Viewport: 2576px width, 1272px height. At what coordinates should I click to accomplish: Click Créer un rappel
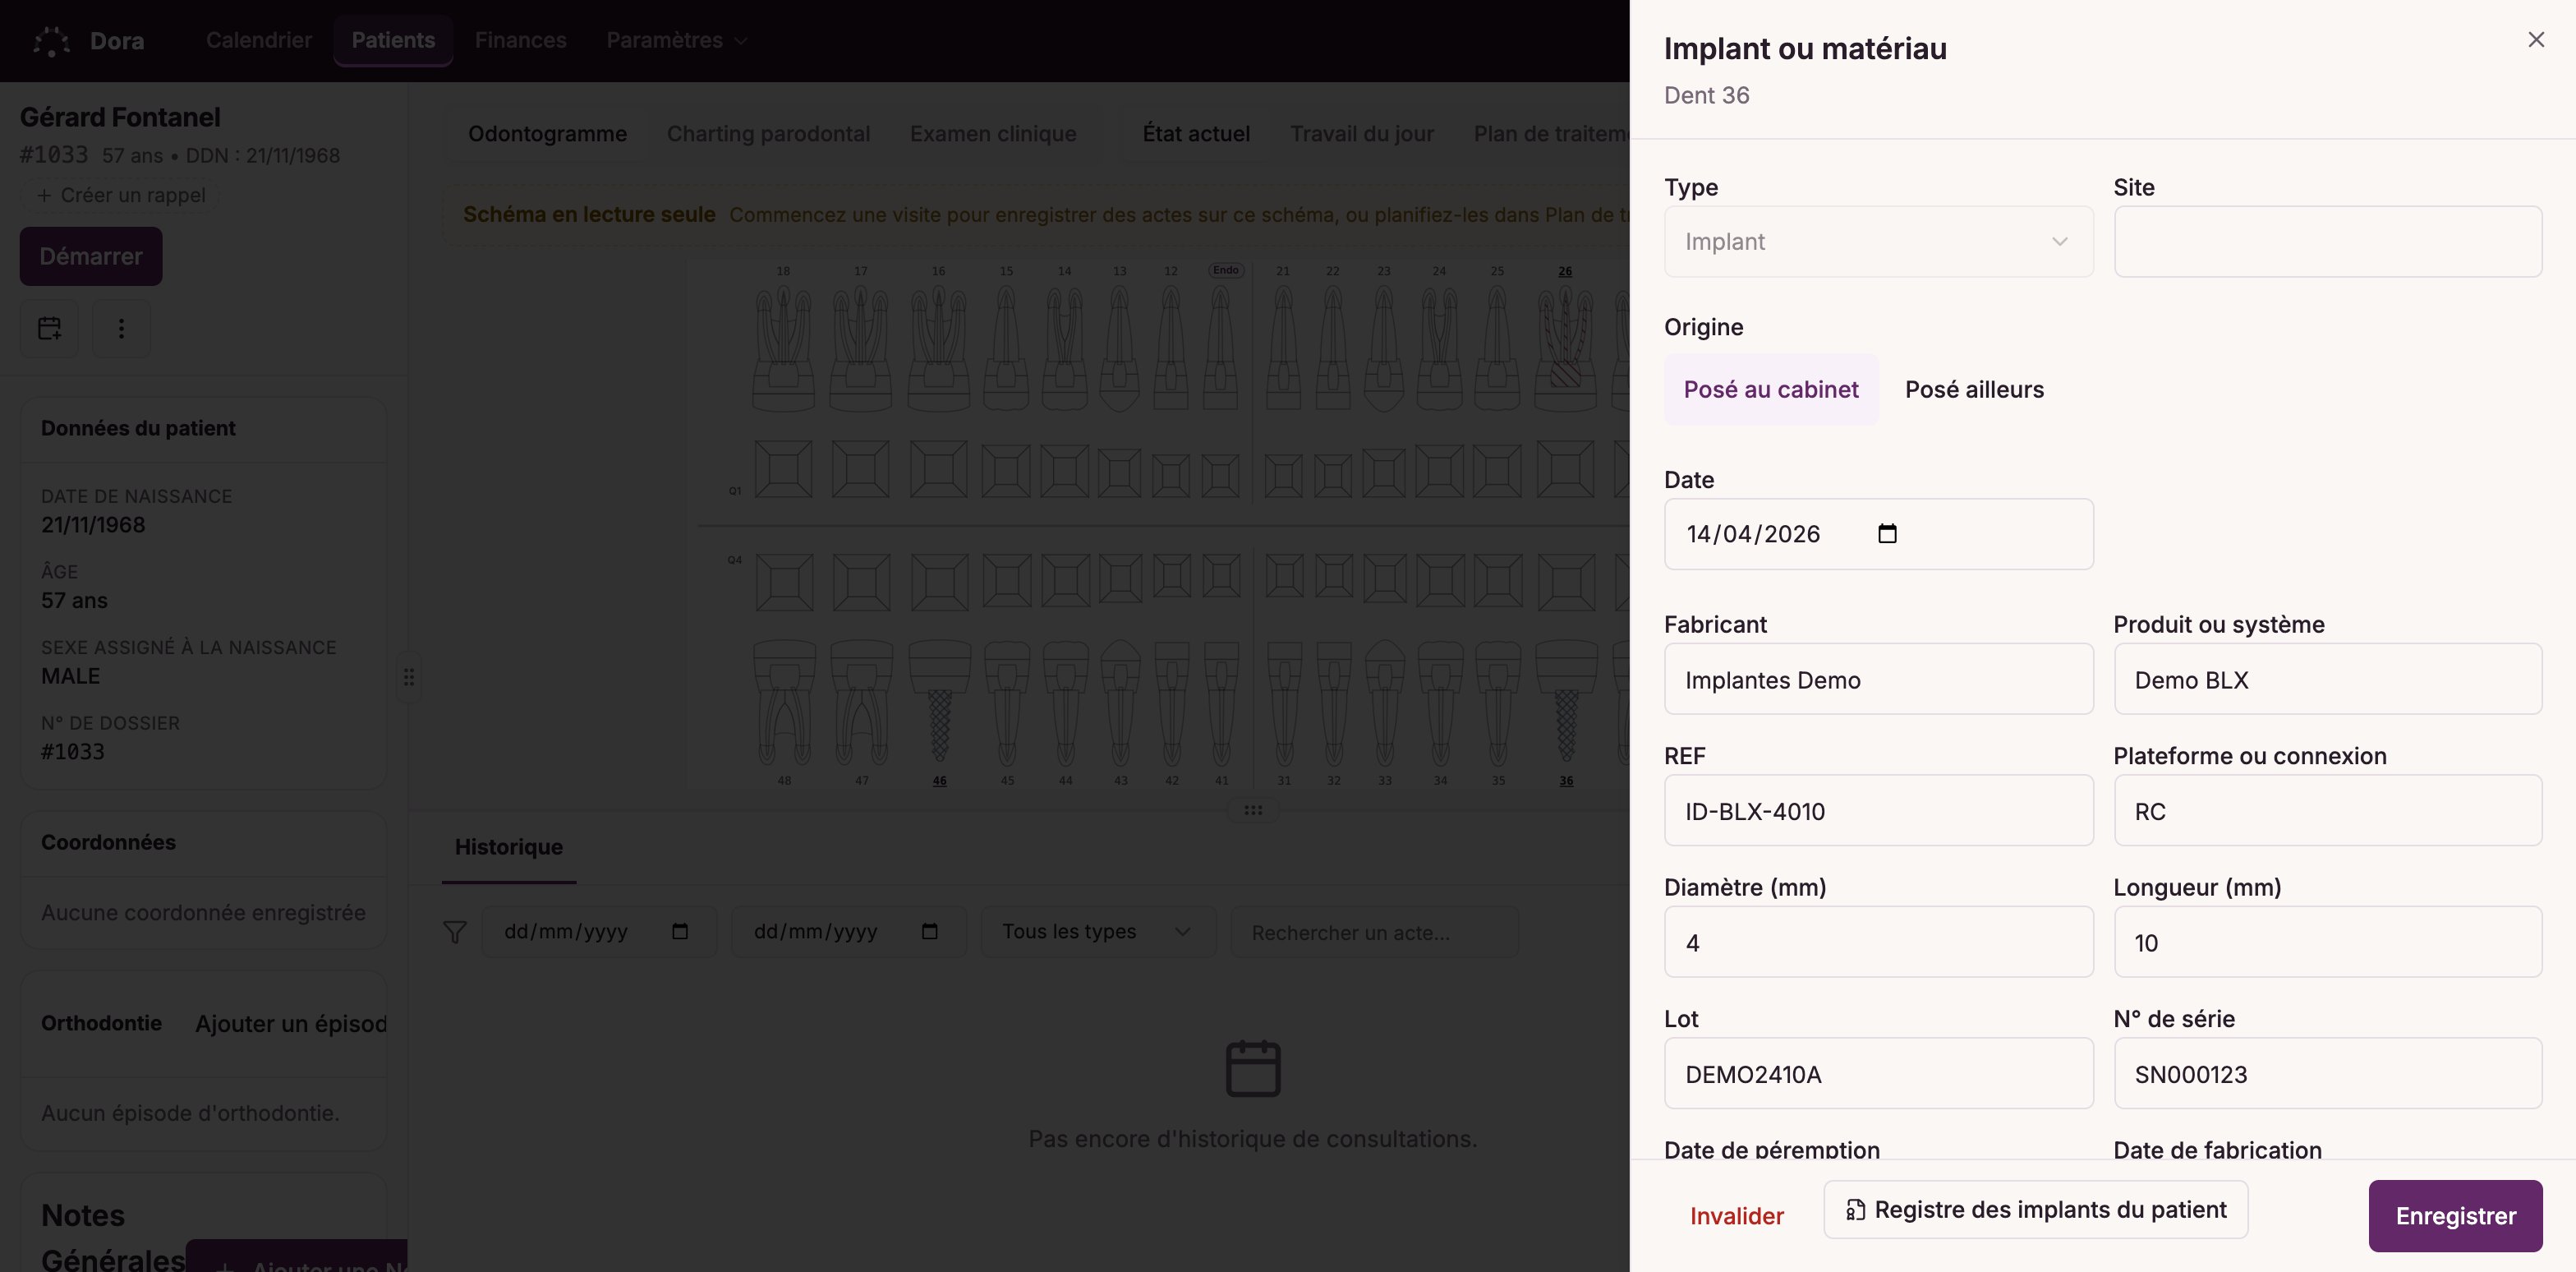[121, 195]
